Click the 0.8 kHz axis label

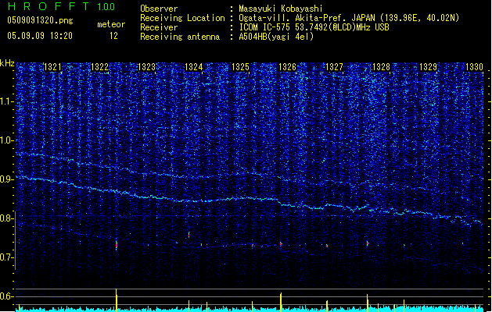pyautogui.click(x=7, y=218)
